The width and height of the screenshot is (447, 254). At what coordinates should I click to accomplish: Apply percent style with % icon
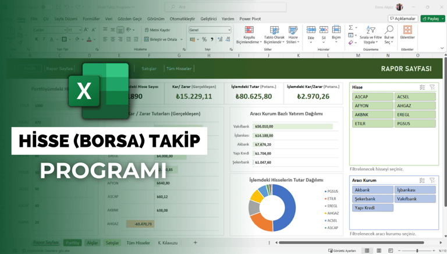click(204, 40)
